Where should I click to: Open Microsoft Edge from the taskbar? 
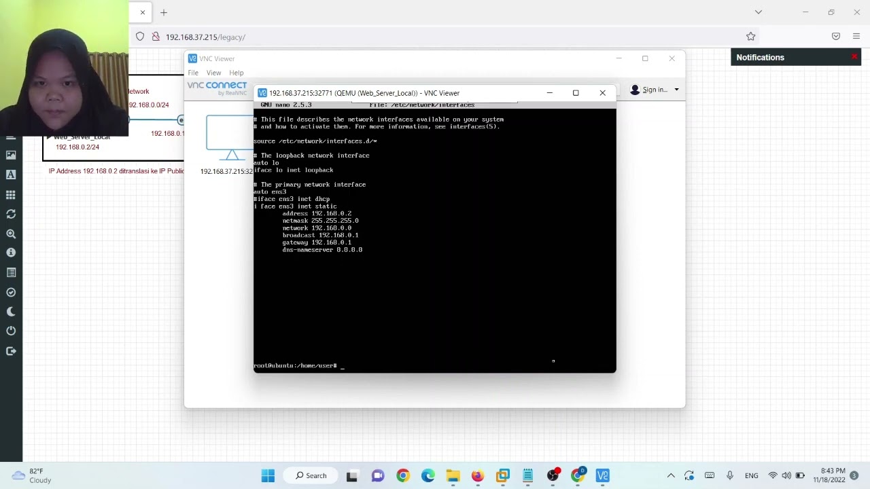[428, 475]
